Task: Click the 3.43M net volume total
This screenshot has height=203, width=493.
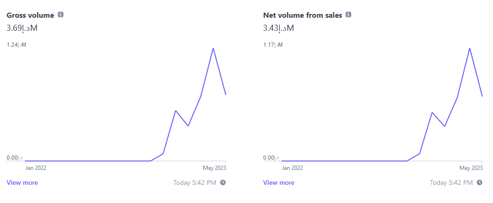Action: pos(278,28)
